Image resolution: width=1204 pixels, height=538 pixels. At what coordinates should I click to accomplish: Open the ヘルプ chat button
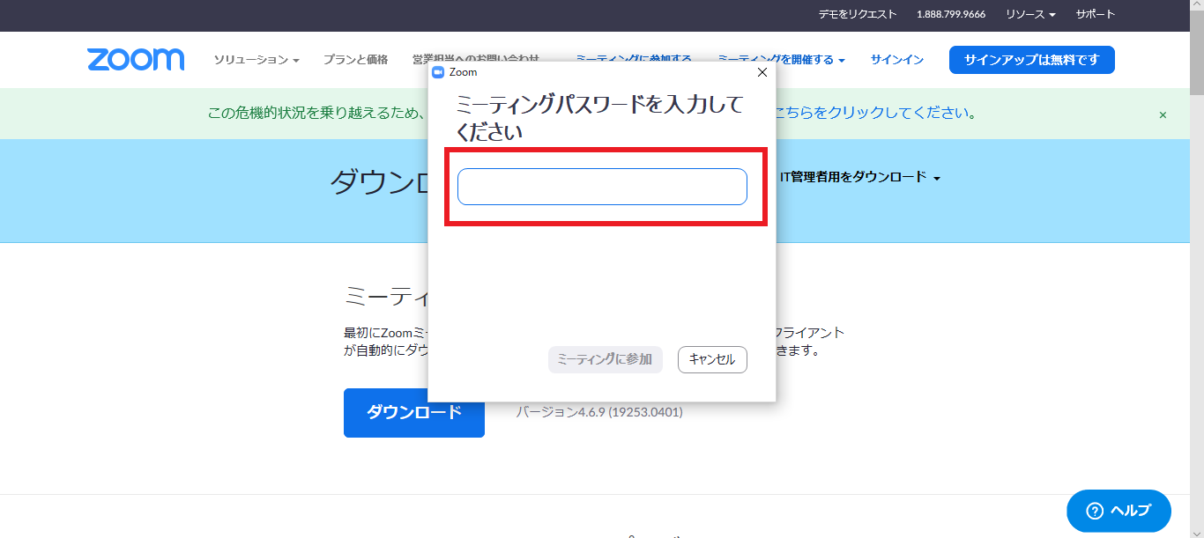click(1119, 511)
